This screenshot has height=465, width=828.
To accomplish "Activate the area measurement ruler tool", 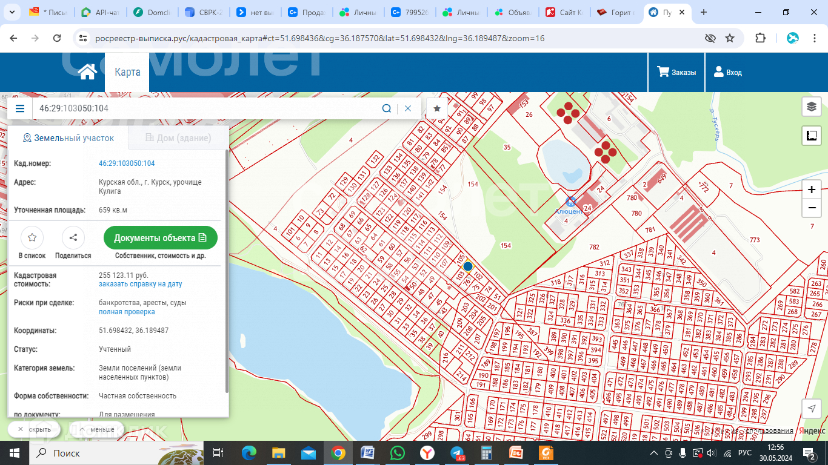I will pos(812,136).
